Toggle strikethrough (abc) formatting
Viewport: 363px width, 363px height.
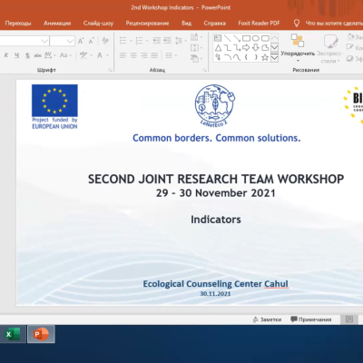[x=37, y=55]
